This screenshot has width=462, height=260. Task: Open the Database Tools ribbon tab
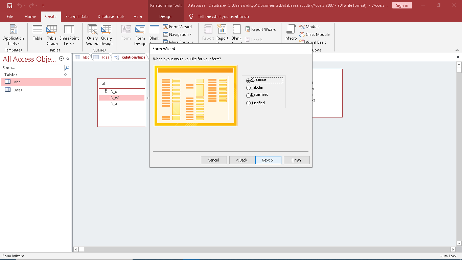click(111, 17)
